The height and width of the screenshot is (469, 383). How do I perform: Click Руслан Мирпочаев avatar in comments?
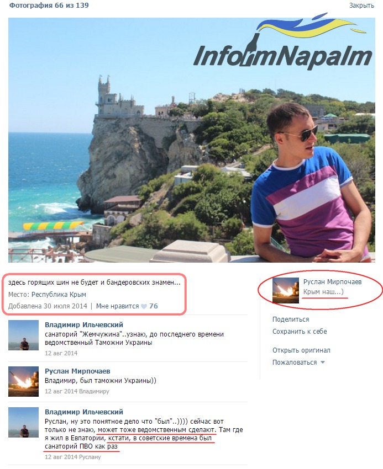(23, 381)
